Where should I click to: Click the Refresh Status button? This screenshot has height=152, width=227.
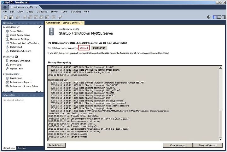pyautogui.click(x=56, y=145)
